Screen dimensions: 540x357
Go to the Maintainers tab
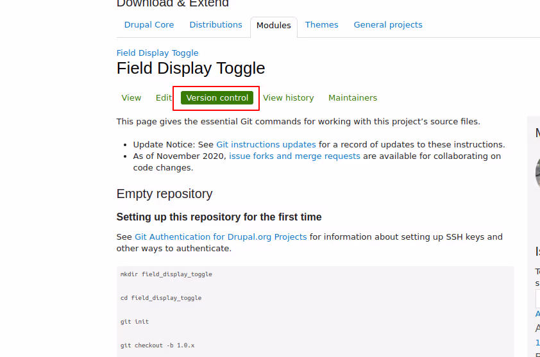tap(353, 98)
